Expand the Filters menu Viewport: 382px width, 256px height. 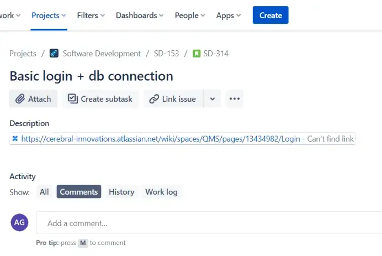click(92, 15)
